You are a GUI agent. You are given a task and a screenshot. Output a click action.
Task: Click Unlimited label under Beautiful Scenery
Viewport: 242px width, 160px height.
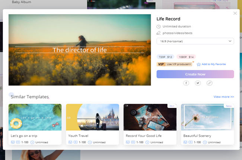coord(214,142)
